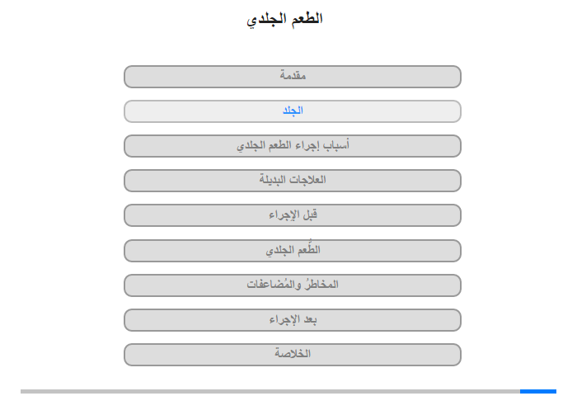Image resolution: width=577 pixels, height=396 pixels.
Task: Select the highlighted الجلد menu item
Action: click(x=293, y=111)
